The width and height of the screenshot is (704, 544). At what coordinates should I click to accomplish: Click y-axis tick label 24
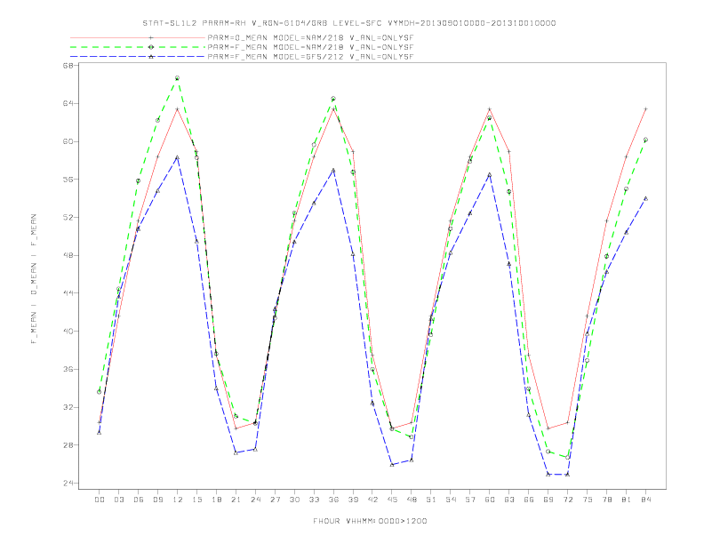pyautogui.click(x=68, y=484)
